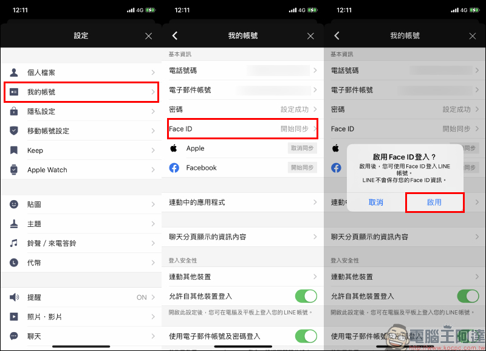The image size is (486, 351).
Task: Tap the 隱私設定 lock icon
Action: (x=13, y=111)
